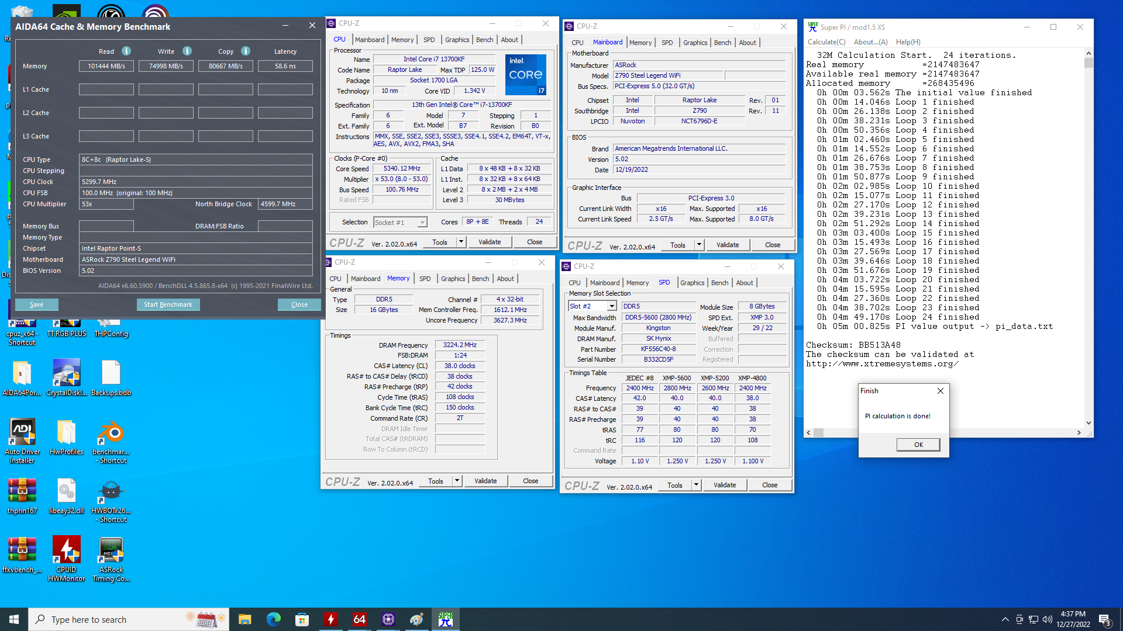Click the Windows search box
1123x631 pixels.
pyautogui.click(x=117, y=619)
